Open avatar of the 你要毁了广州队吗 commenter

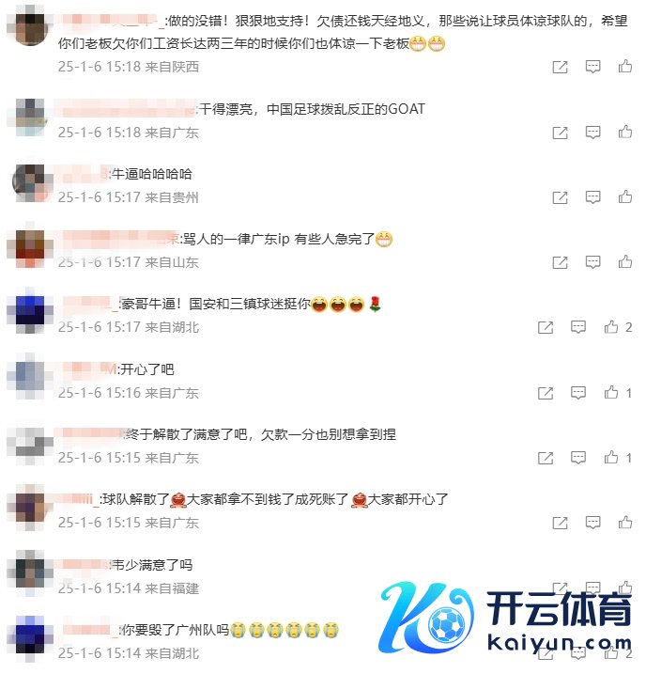(30, 636)
